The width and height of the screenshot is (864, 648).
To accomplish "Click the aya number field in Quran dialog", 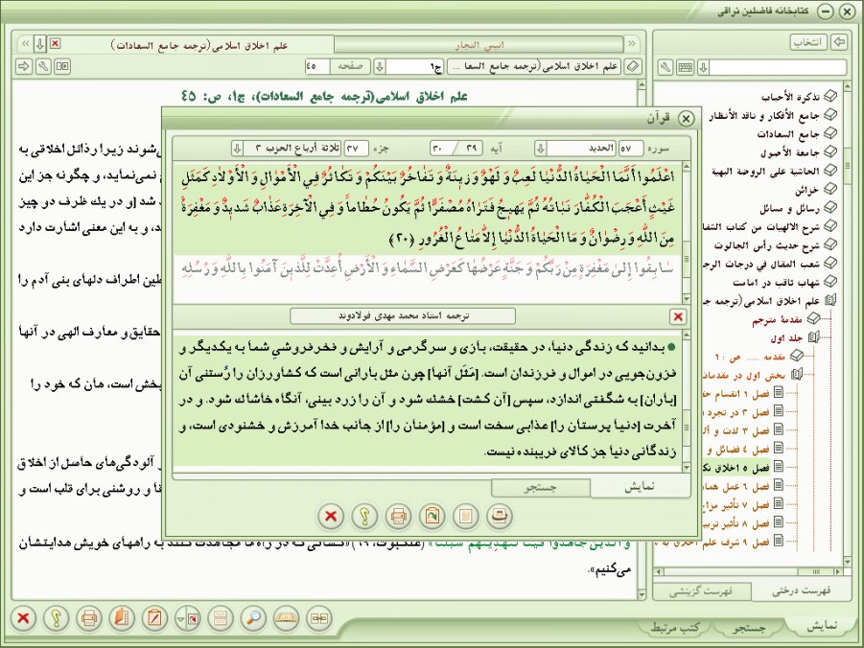I will point(456,149).
